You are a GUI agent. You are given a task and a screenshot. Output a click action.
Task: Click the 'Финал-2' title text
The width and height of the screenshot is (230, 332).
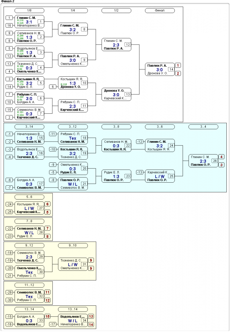coord(8,1)
